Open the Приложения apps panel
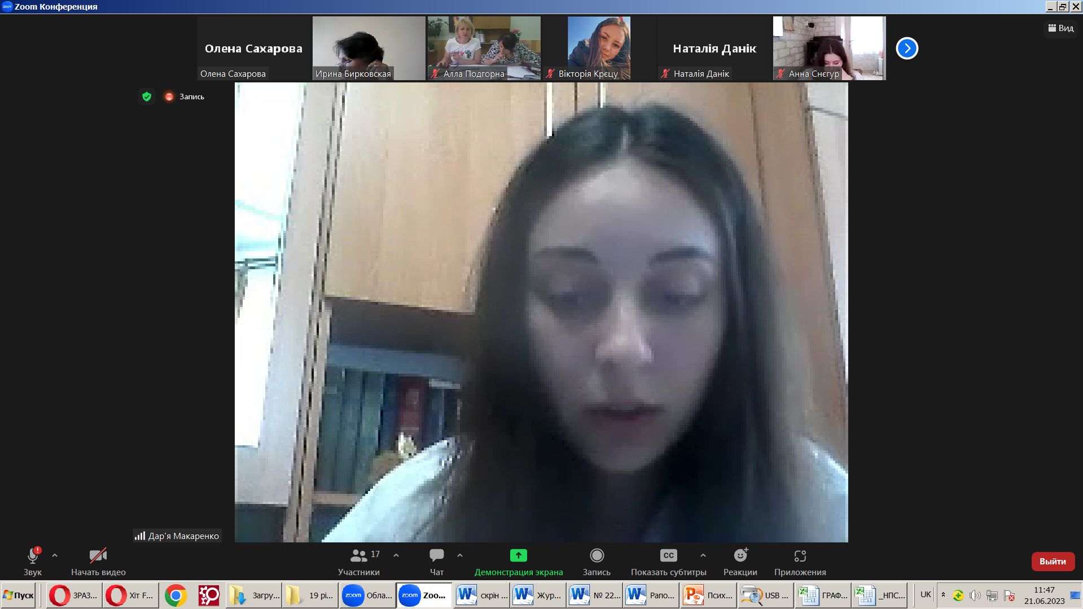This screenshot has width=1083, height=609. click(x=800, y=556)
